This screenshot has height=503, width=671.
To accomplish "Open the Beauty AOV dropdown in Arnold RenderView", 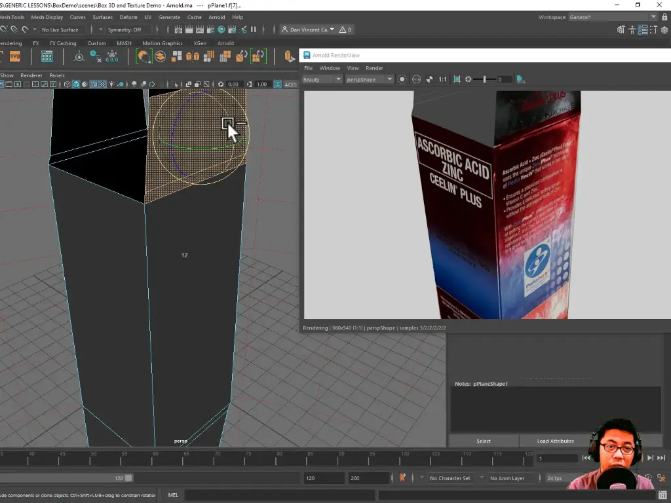I will 321,79.
